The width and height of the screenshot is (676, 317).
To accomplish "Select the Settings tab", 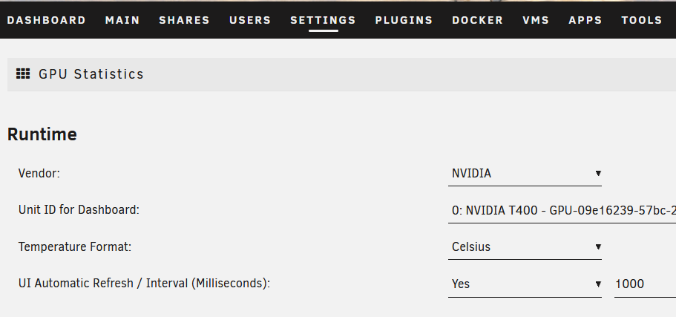I will [323, 20].
